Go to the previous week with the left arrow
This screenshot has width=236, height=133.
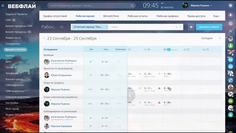tap(44, 38)
